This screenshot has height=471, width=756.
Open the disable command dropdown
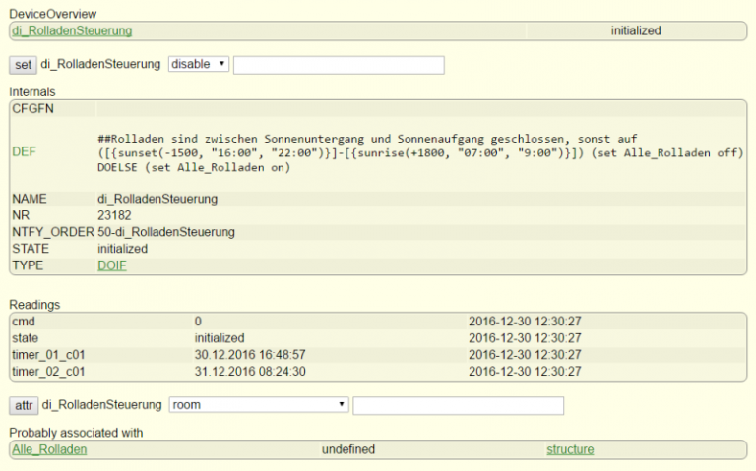point(199,64)
